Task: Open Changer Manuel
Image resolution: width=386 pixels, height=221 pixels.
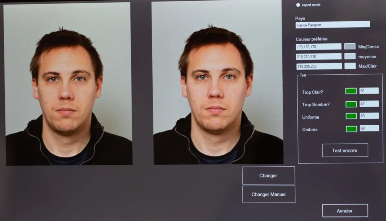Action: coord(268,194)
